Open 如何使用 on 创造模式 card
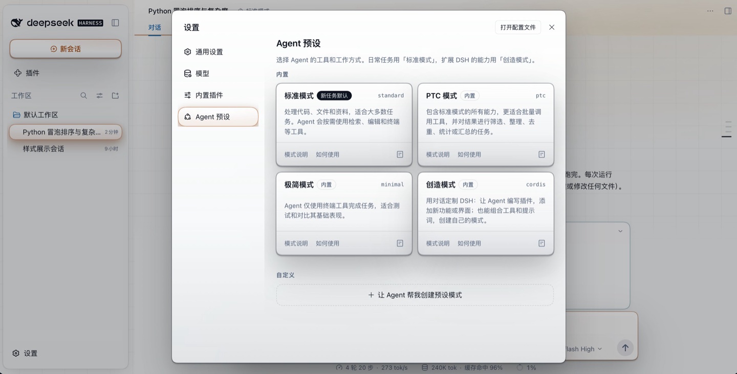Viewport: 737px width, 374px height. (469, 244)
